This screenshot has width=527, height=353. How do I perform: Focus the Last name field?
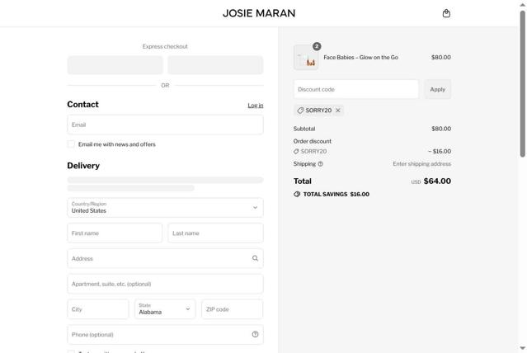pos(215,233)
